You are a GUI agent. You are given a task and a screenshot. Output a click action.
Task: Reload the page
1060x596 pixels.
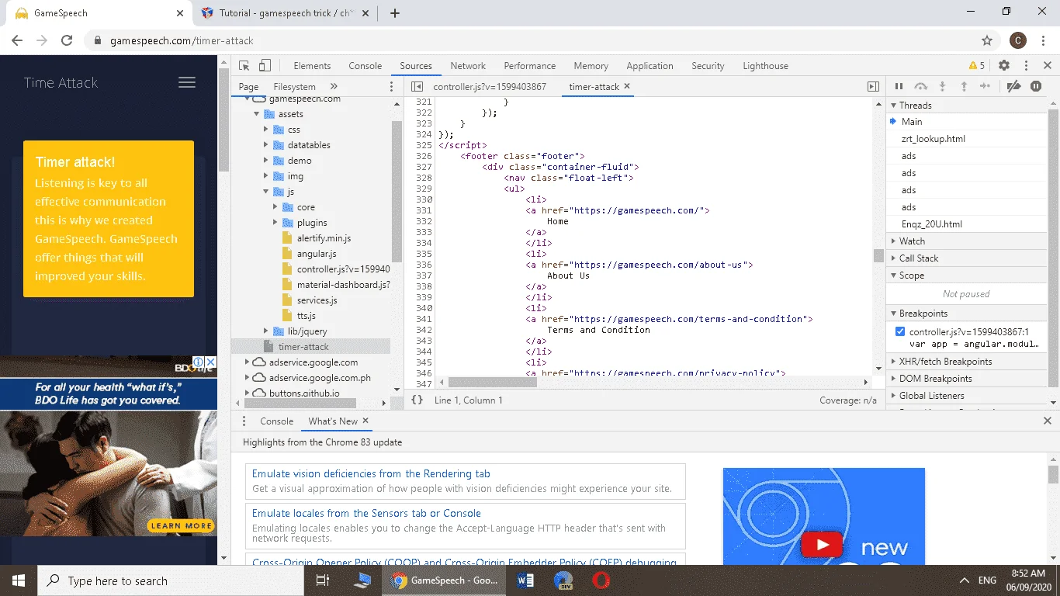pos(67,40)
